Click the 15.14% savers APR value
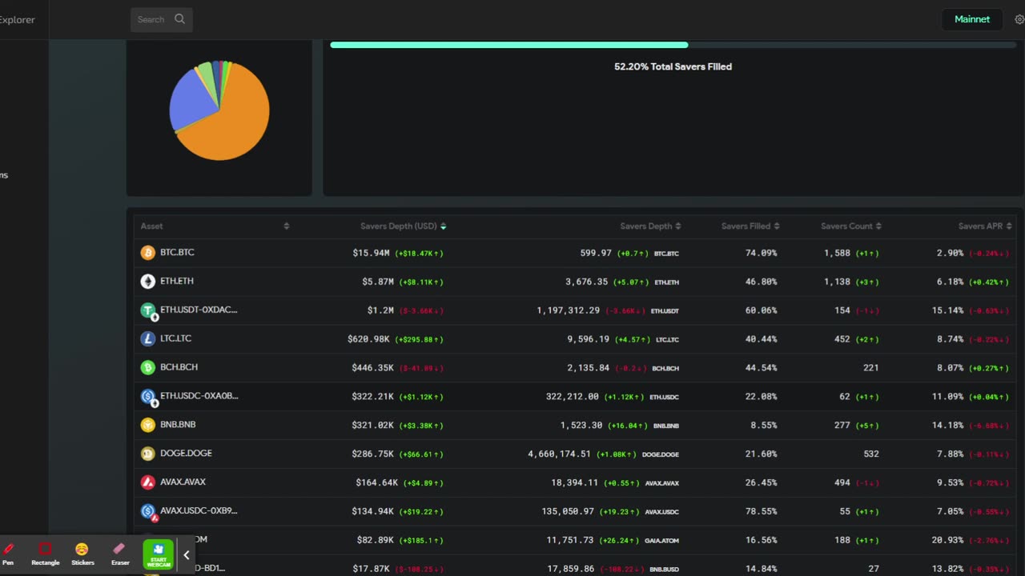1025x576 pixels. pos(947,310)
